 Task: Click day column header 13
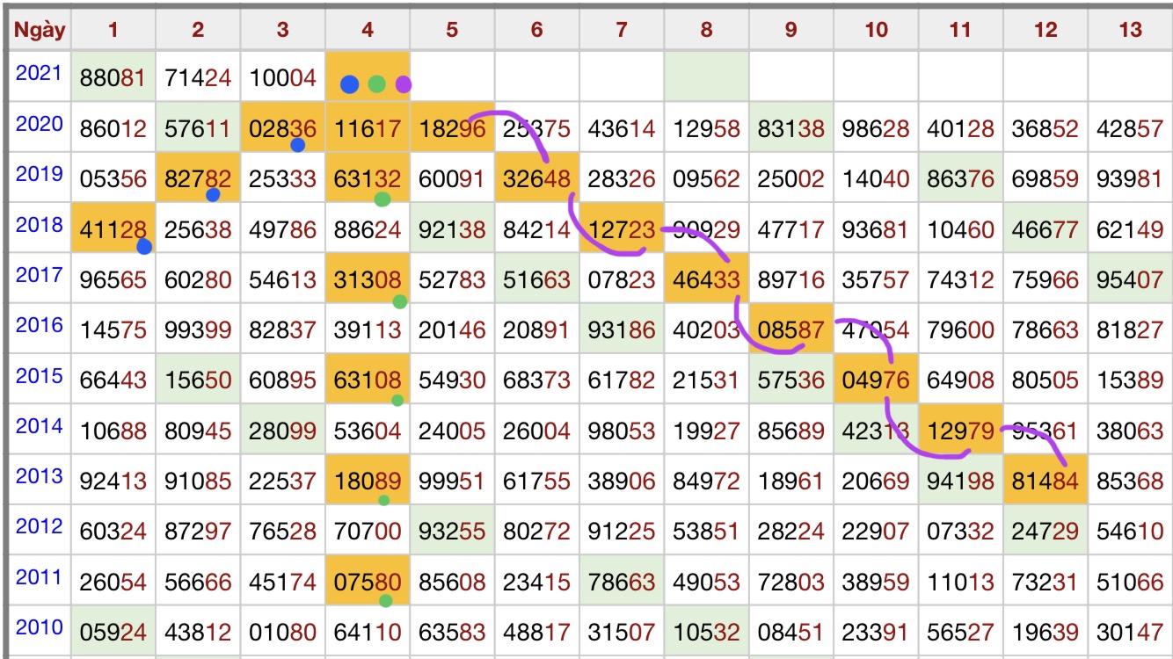click(1130, 30)
